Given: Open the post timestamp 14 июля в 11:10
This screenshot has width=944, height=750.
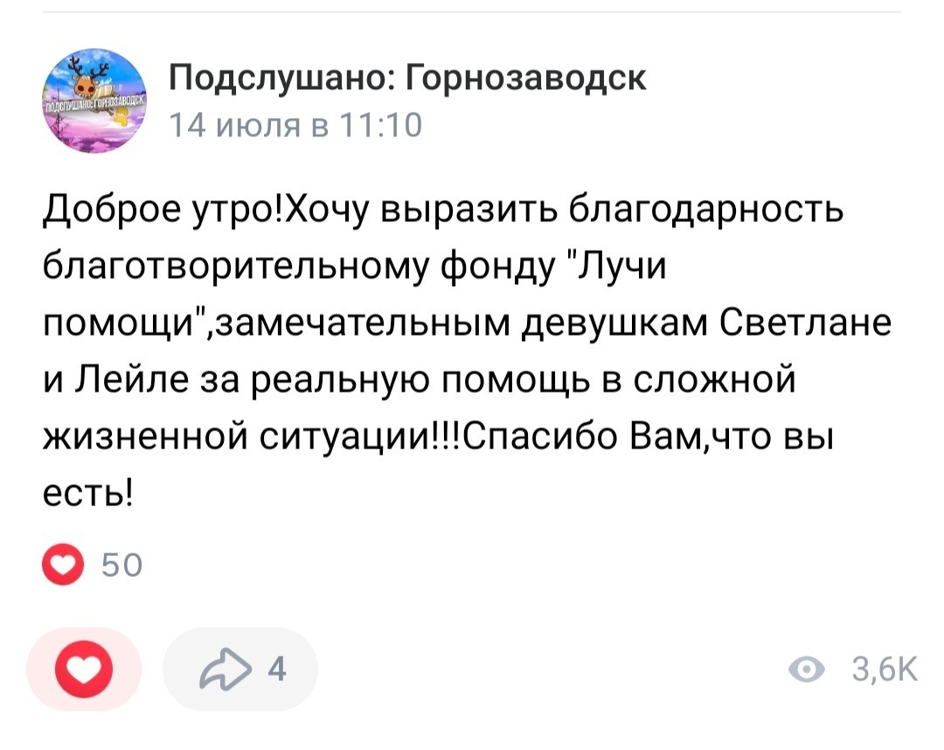Looking at the screenshot, I should click(x=294, y=126).
